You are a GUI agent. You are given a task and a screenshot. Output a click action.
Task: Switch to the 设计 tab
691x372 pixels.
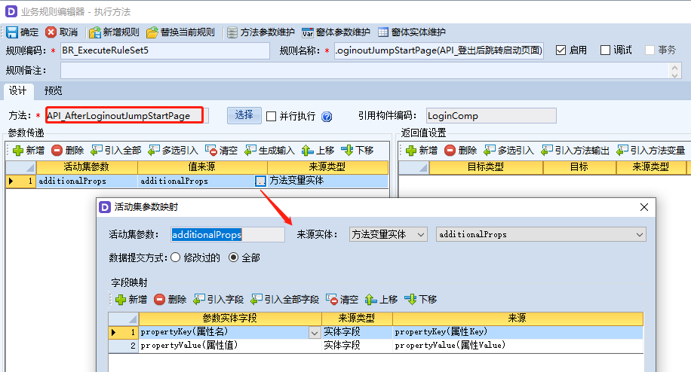click(x=17, y=90)
